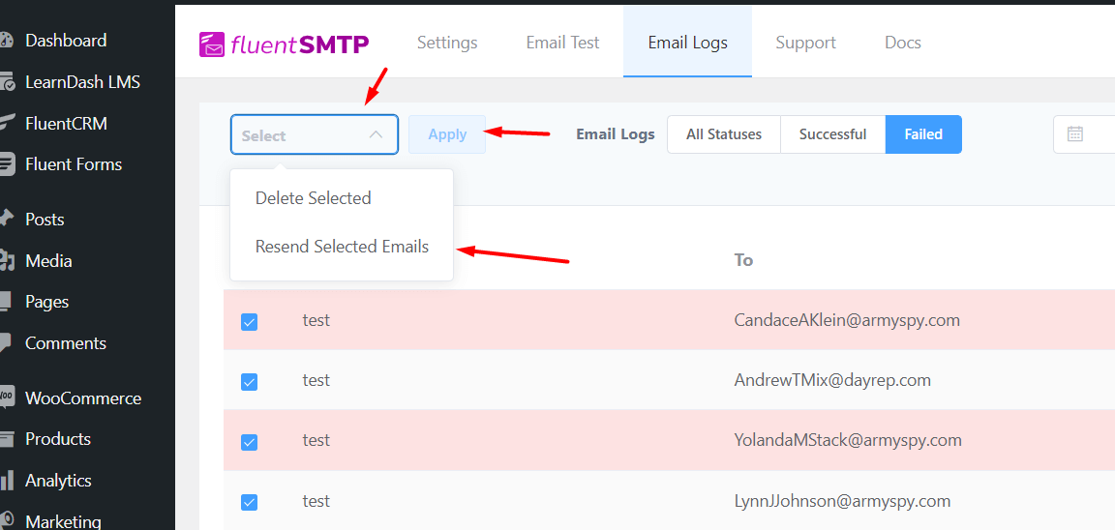Uncheck the CandaceAKlein@armyspy.com row checkbox
This screenshot has height=530, width=1115.
coord(249,321)
